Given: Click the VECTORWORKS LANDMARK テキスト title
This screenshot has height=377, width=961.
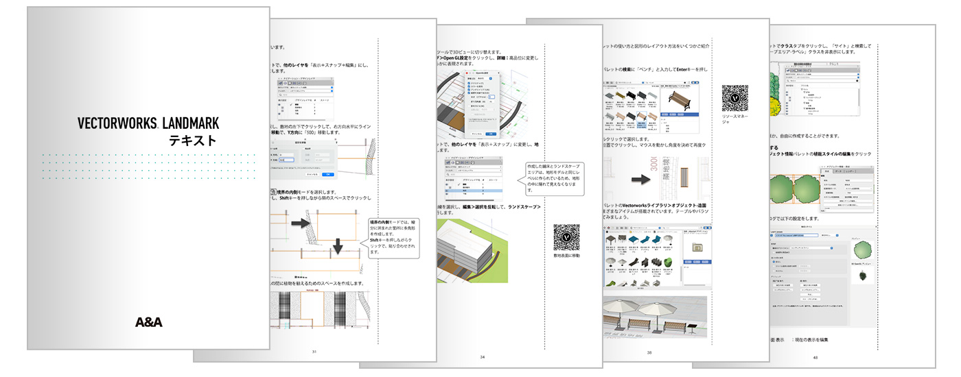Looking at the screenshot, I should coord(148,131).
